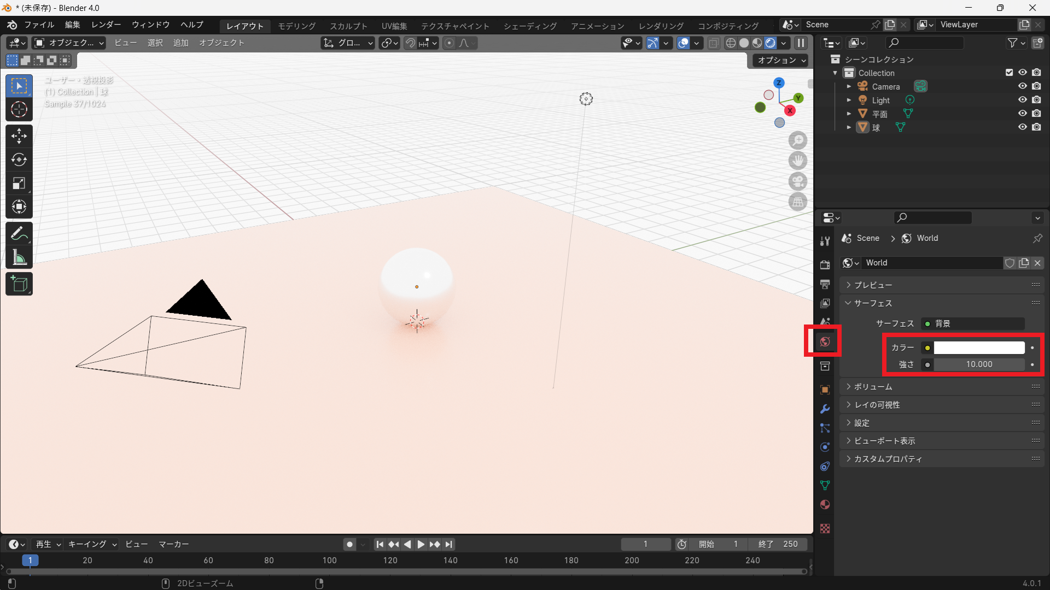The height and width of the screenshot is (590, 1050).
Task: Select the Add Cube tool
Action: (x=19, y=284)
